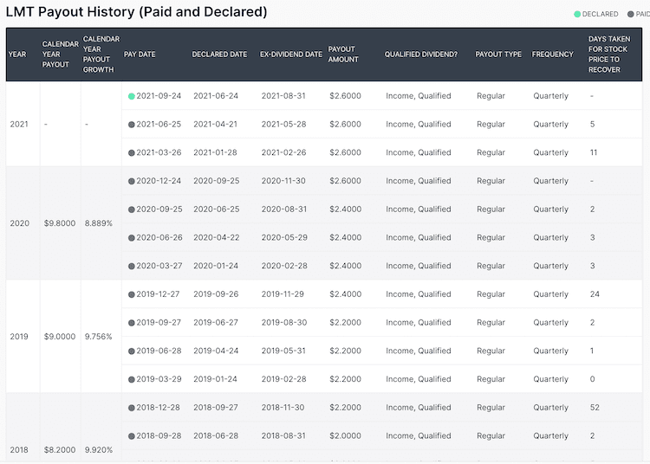Click declared date 2019-04-24
Screen dimensions: 650x464
point(216,351)
